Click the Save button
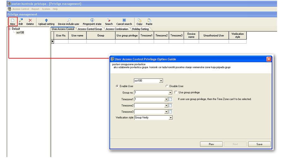The width and height of the screenshot is (284, 158). coord(259,144)
